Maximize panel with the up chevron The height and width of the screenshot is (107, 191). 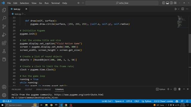pos(184,89)
